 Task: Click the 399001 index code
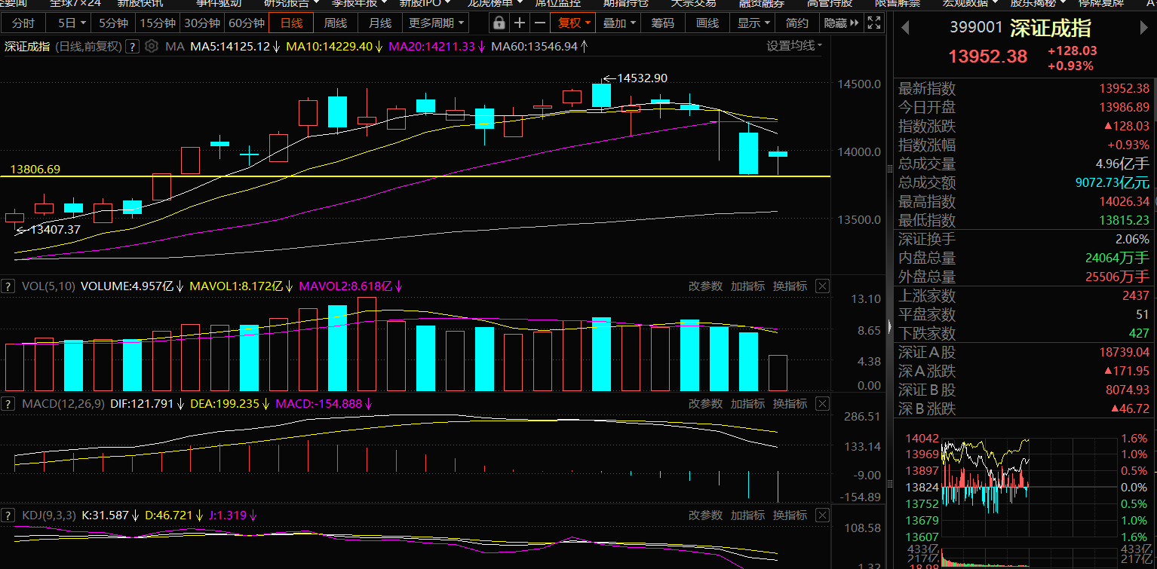976,29
